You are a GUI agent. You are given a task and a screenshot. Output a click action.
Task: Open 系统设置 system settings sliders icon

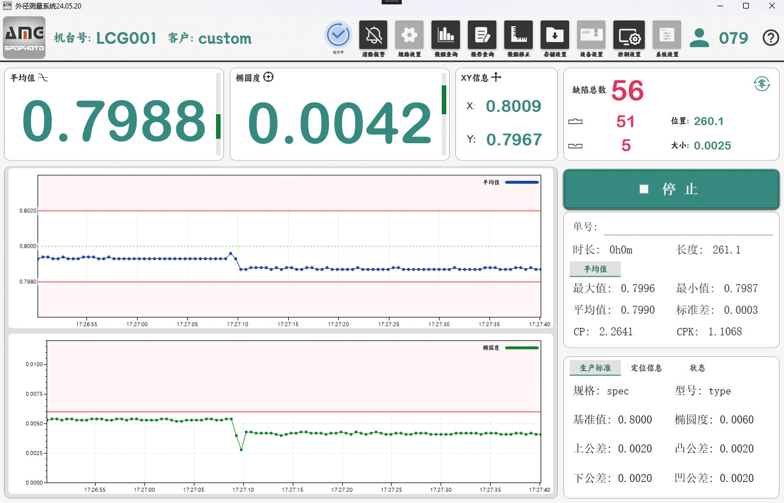tap(667, 35)
